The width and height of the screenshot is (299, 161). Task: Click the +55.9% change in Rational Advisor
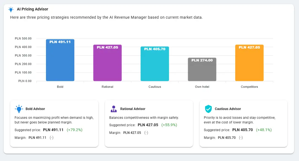point(169,125)
